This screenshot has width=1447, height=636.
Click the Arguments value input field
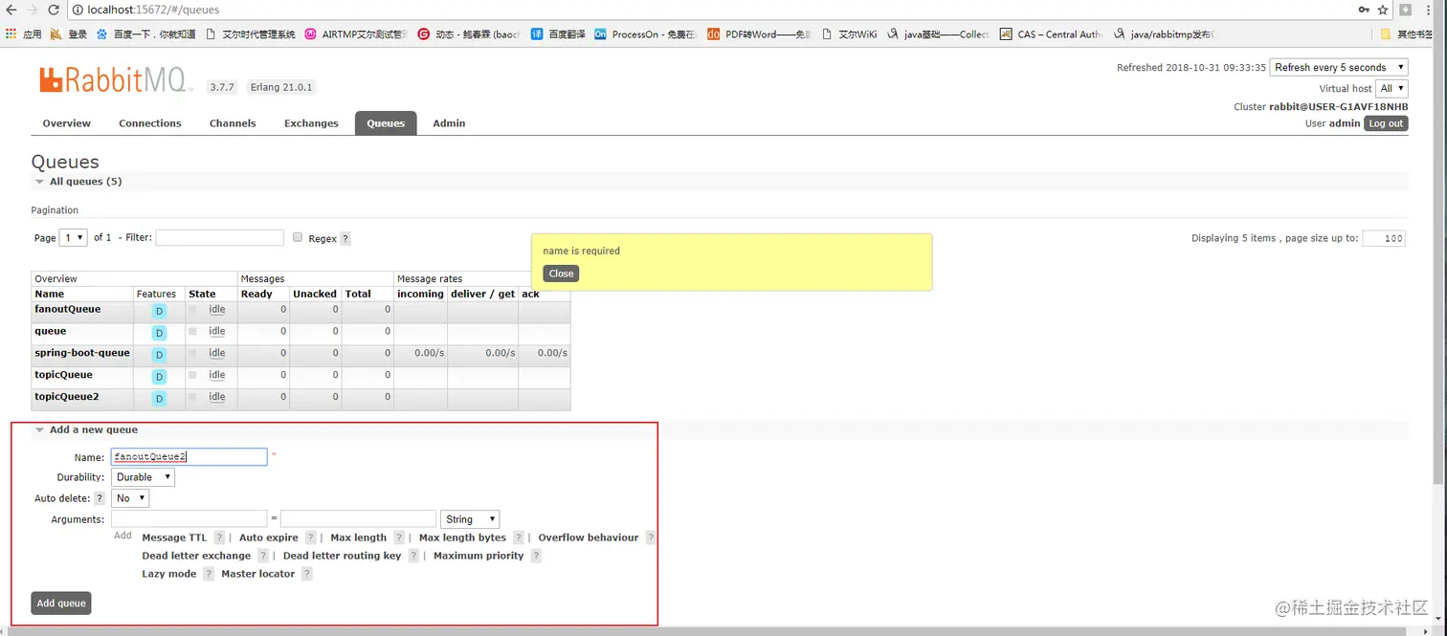tap(358, 518)
